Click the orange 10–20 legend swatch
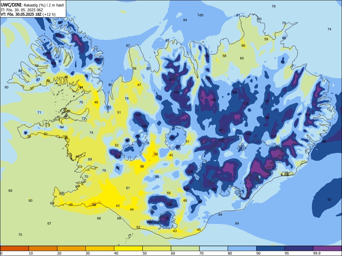Viewport: 342px width, 256px height. pyautogui.click(x=43, y=248)
